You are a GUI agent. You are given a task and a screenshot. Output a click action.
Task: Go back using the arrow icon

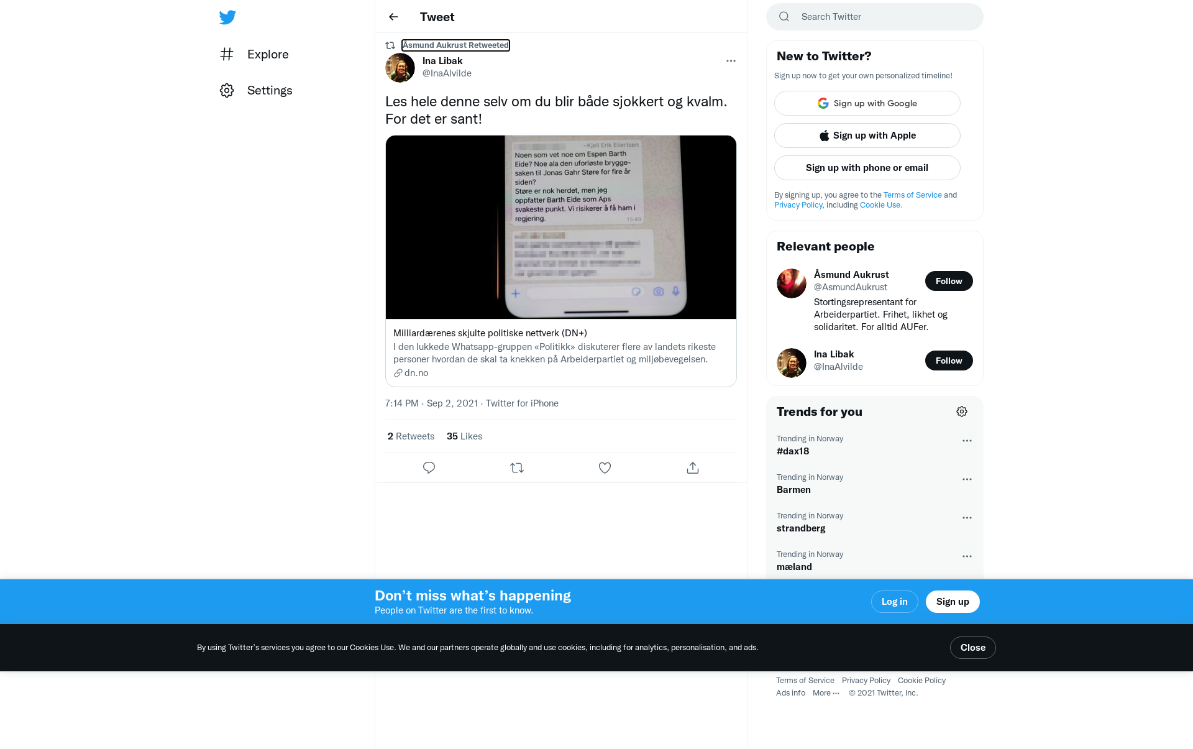tap(393, 17)
